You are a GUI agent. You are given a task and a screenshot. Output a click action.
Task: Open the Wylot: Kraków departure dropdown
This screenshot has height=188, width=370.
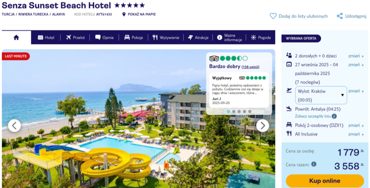click(x=321, y=95)
